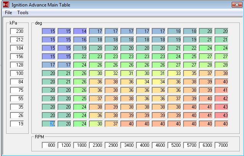Select the 19 kPa axis field
The image size is (244, 156).
(x=17, y=123)
